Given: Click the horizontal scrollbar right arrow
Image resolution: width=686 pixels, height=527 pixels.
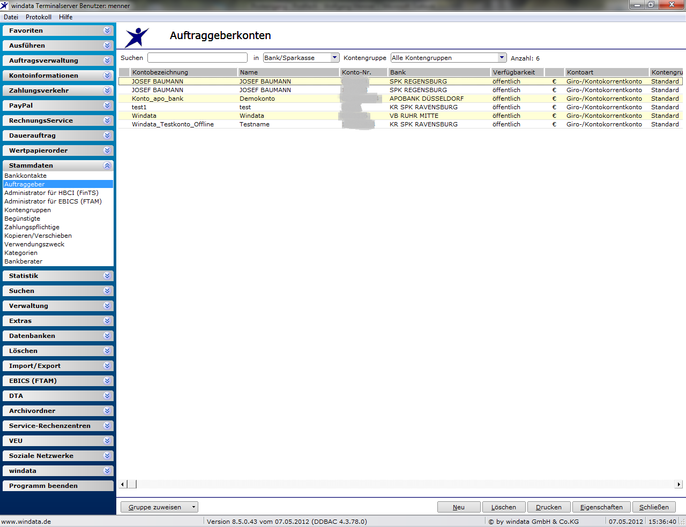Looking at the screenshot, I should (678, 484).
